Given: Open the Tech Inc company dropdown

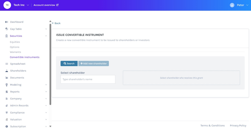Looking at the screenshot, I should tap(28, 5).
